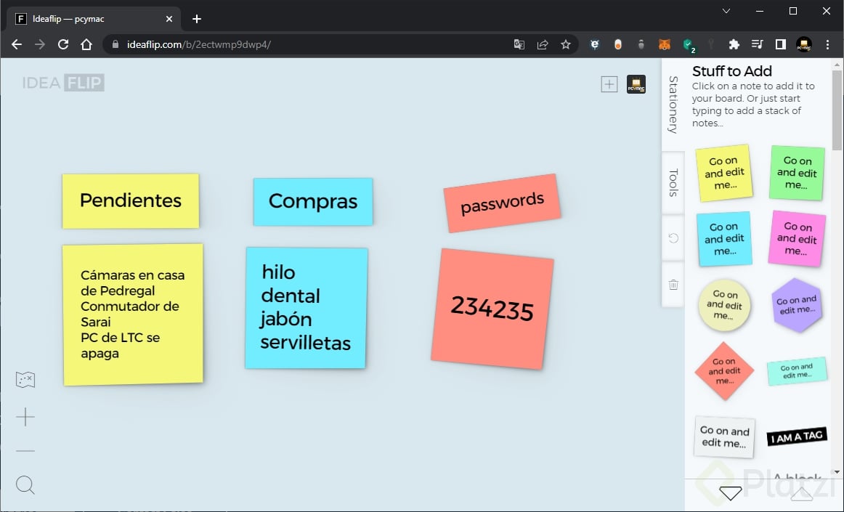Click the Stuff to Add heading
Image resolution: width=844 pixels, height=512 pixels.
coord(732,71)
